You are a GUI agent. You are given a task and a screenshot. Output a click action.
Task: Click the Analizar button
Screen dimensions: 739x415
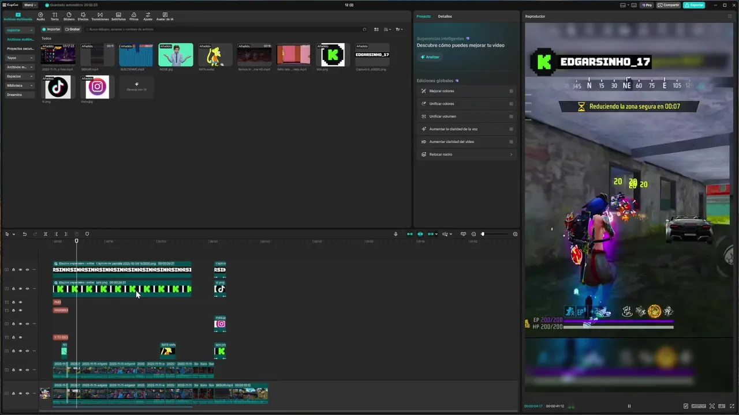click(430, 57)
